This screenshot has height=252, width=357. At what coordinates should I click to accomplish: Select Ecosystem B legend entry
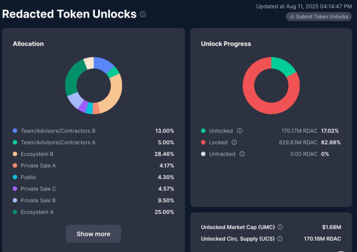[x=37, y=154]
